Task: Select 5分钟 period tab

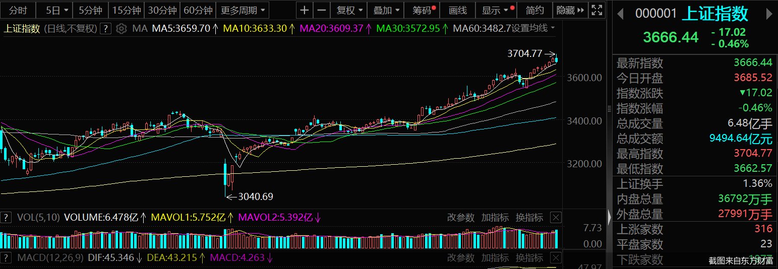Action: [91, 10]
